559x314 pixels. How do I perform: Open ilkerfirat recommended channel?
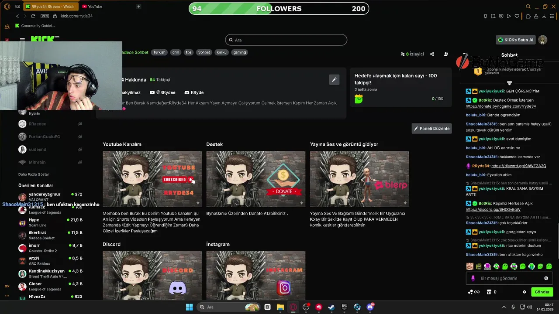tap(50, 235)
